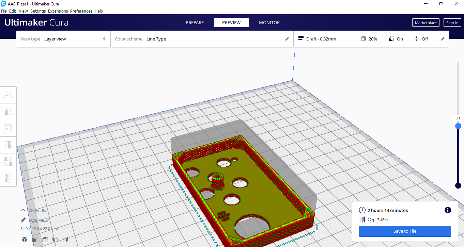The image size is (464, 247).
Task: Click the Ultimaker Cura logo text
Action: (x=36, y=23)
